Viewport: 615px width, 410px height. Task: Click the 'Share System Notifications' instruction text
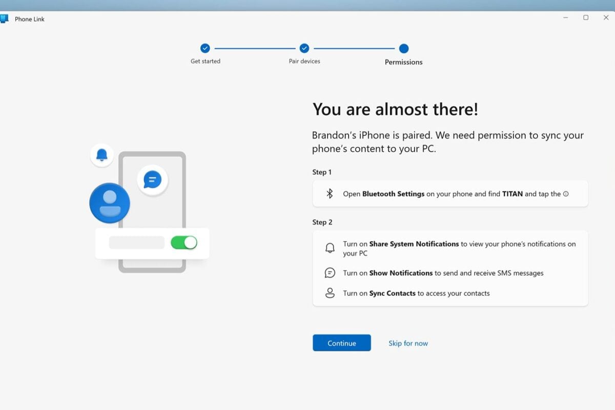point(459,249)
